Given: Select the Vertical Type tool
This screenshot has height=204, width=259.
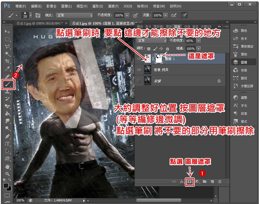Looking at the screenshot, I should click(7, 144).
